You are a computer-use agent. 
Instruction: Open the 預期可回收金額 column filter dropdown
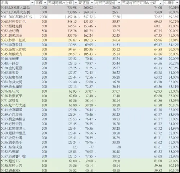76,3
